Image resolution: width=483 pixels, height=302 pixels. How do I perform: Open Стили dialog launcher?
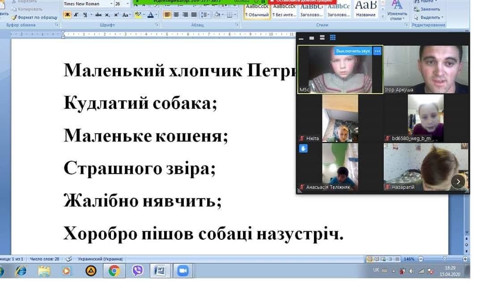(x=406, y=25)
